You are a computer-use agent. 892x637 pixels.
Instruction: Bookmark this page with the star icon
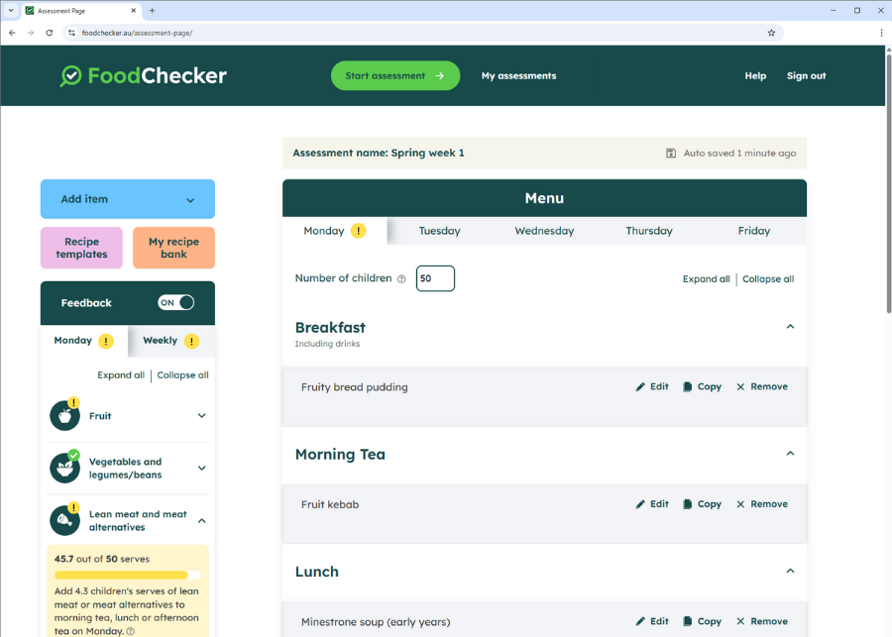click(771, 33)
